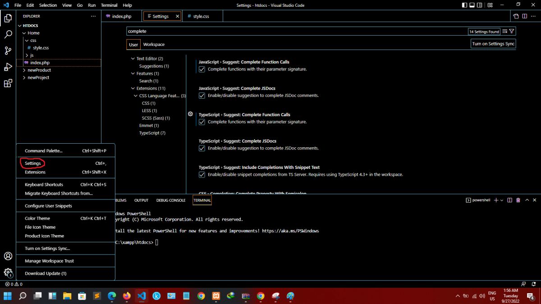Choose Configure User Snippets entry
Image resolution: width=541 pixels, height=304 pixels.
coord(65,206)
